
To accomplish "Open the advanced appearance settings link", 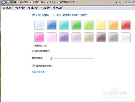I will [39, 72].
